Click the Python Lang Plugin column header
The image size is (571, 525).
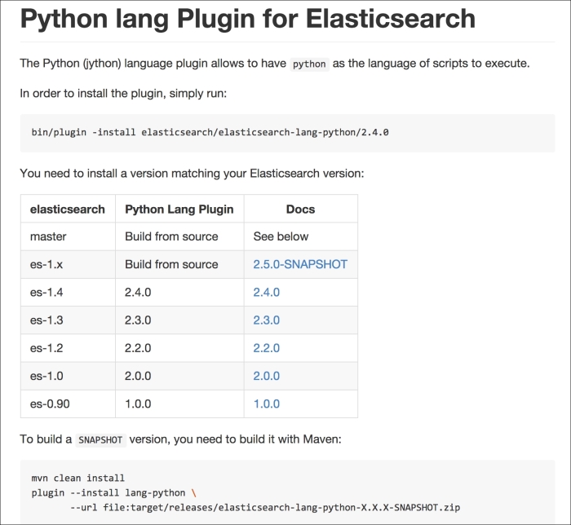pyautogui.click(x=179, y=210)
